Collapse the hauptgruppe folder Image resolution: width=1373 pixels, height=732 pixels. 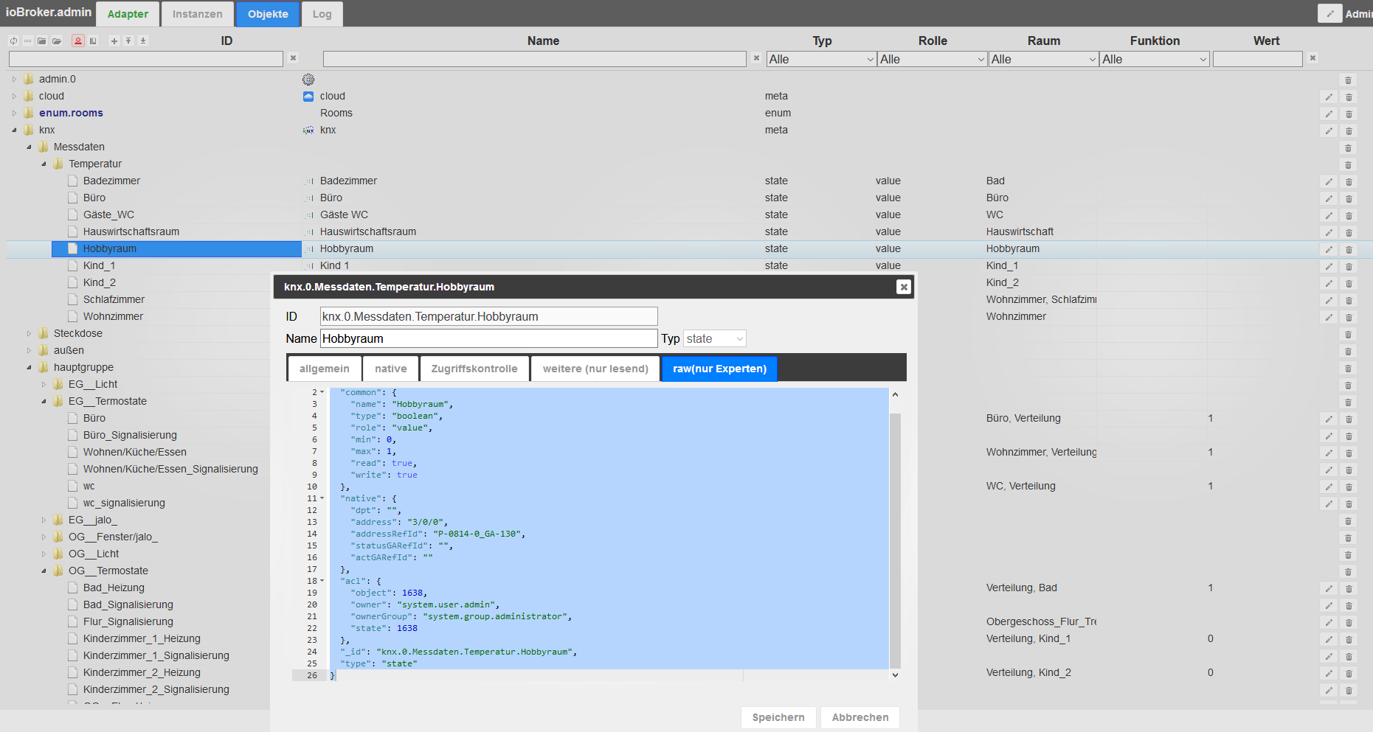click(x=29, y=367)
